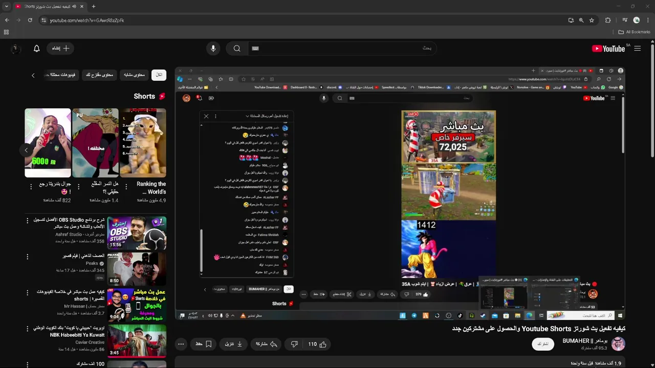
Task: Dislike the video with thumbs down
Action: click(x=294, y=344)
